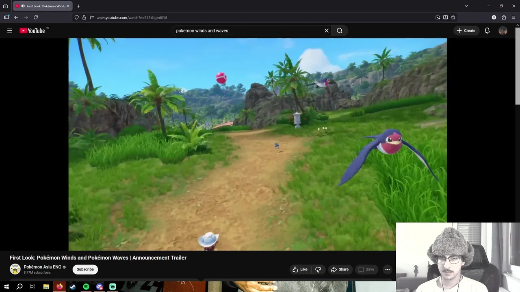Open File Explorer from the taskbar
Image resolution: width=520 pixels, height=292 pixels.
click(x=46, y=287)
